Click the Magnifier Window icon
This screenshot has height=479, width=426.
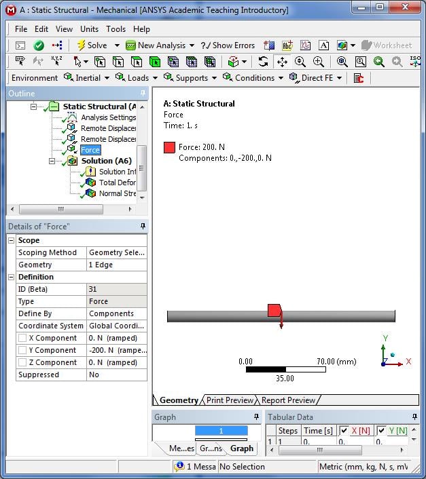(x=361, y=62)
